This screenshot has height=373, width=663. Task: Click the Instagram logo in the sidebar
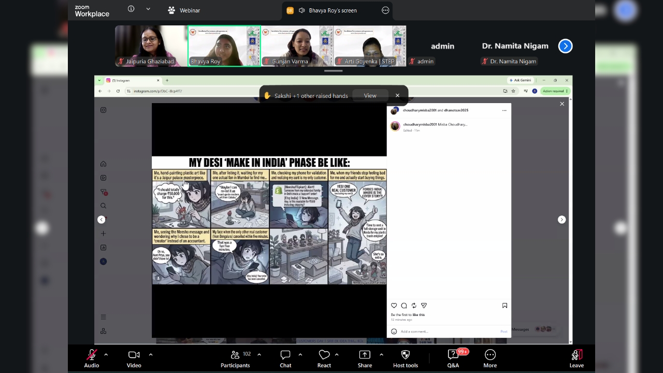pyautogui.click(x=103, y=110)
